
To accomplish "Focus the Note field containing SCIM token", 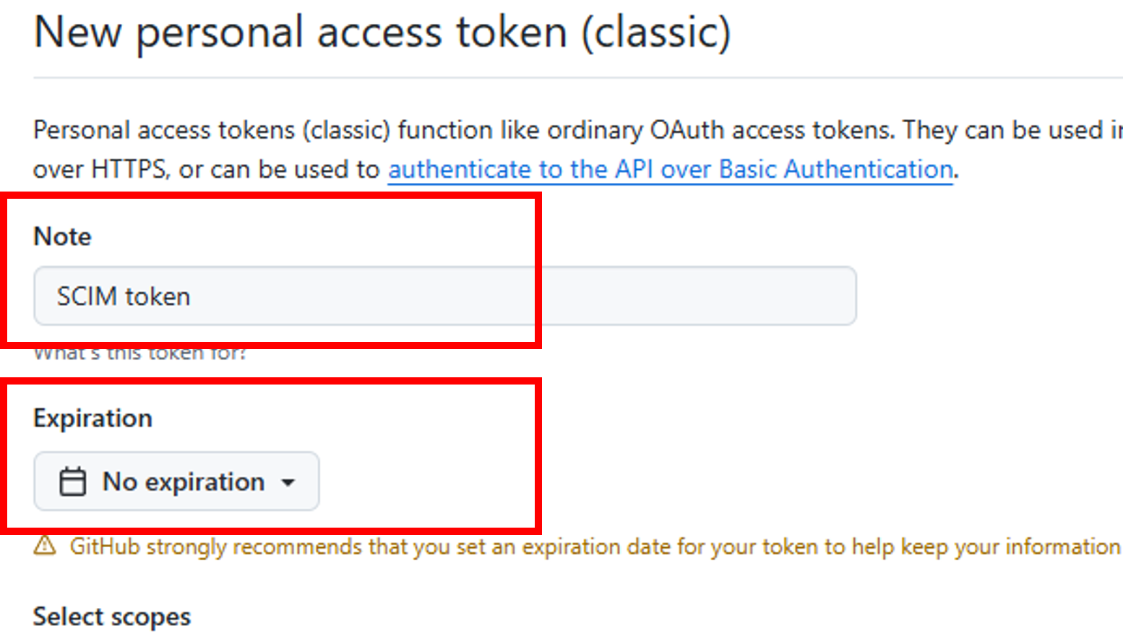I will pyautogui.click(x=445, y=296).
